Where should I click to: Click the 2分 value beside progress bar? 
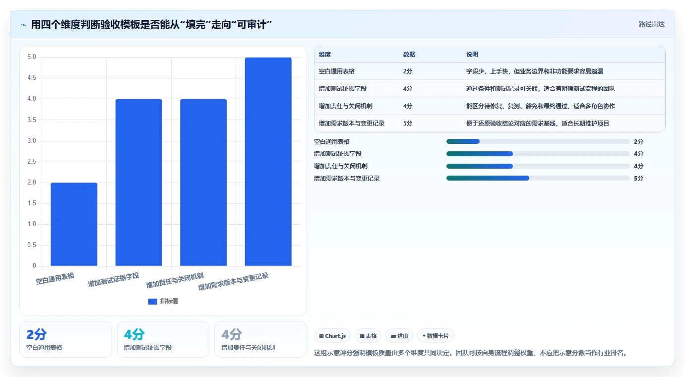point(638,141)
